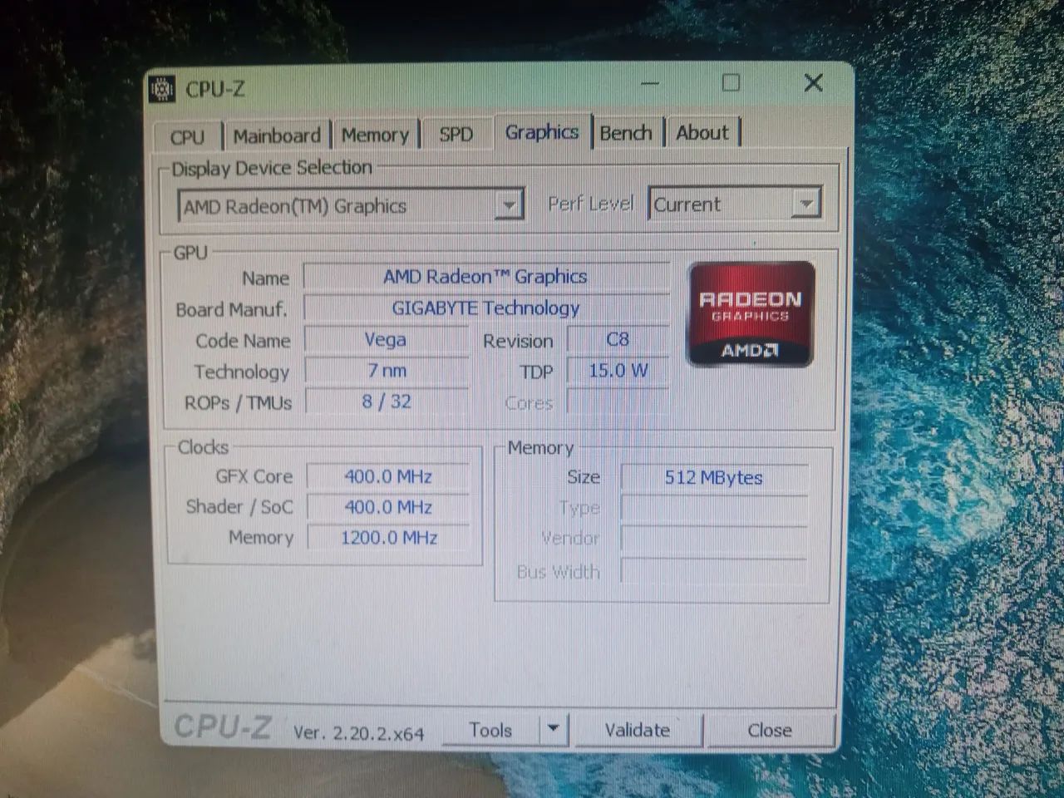Click the Revision value C8
This screenshot has height=798, width=1064.
(x=618, y=339)
